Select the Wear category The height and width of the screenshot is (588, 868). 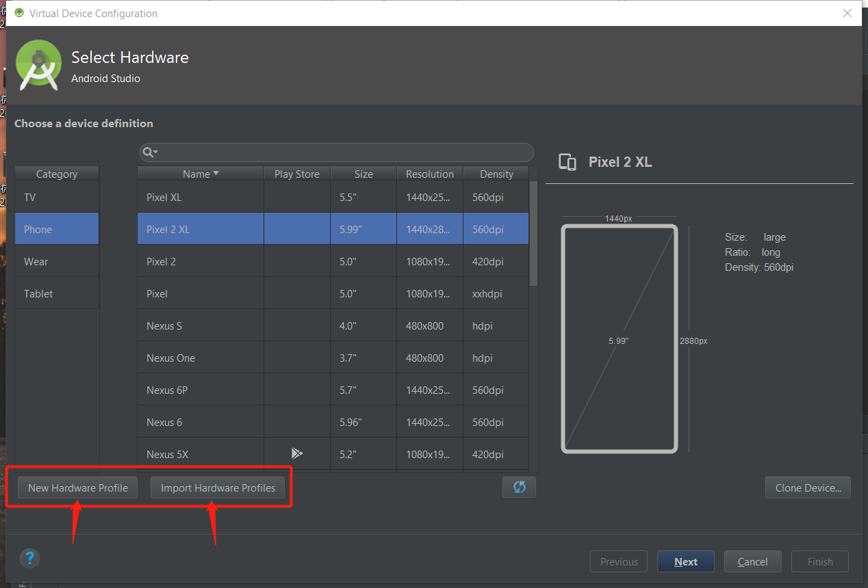(57, 262)
